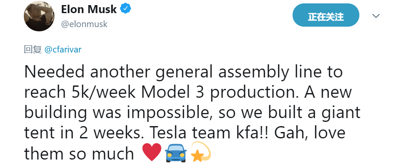This screenshot has width=404, height=168.
Task: Click the "them so much" text
Action: (x=79, y=154)
